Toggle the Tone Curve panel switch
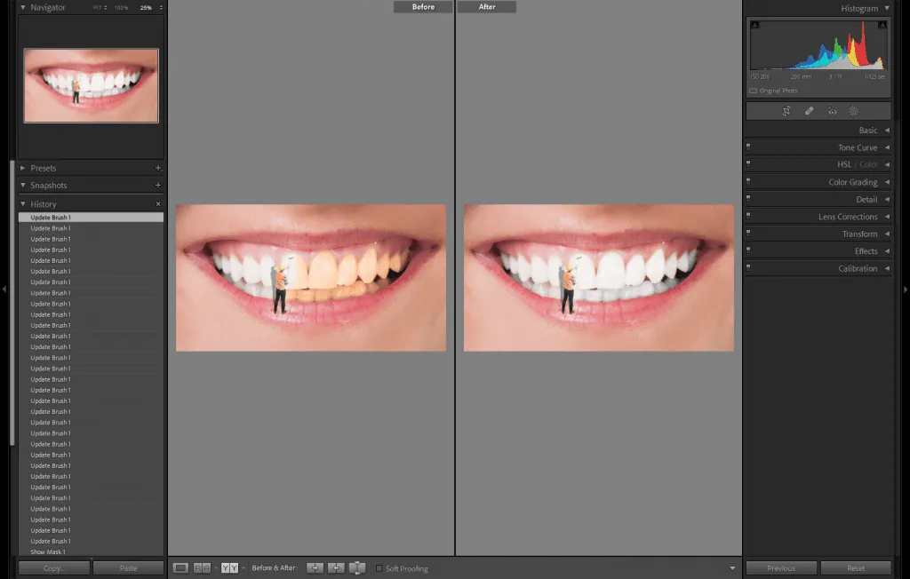 (x=748, y=147)
